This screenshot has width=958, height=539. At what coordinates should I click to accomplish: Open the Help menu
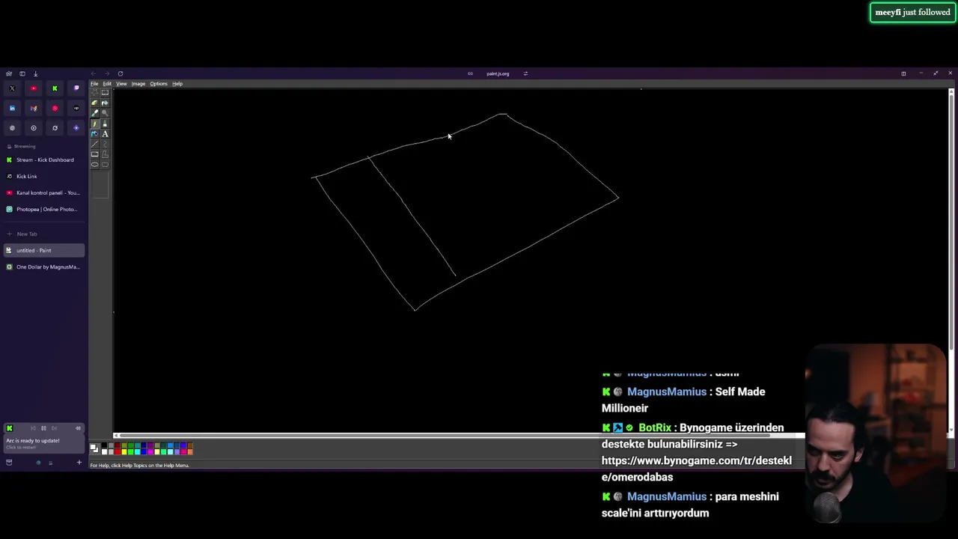(x=177, y=84)
